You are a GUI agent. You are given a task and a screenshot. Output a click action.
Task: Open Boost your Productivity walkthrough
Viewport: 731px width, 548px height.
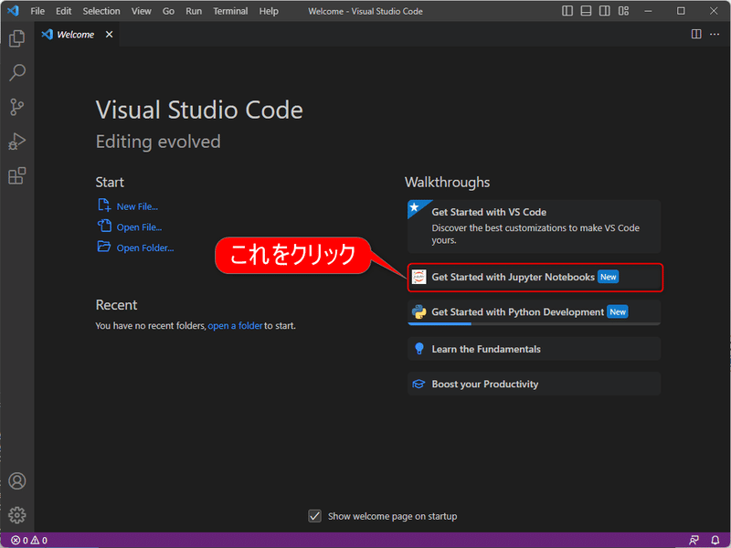click(534, 384)
